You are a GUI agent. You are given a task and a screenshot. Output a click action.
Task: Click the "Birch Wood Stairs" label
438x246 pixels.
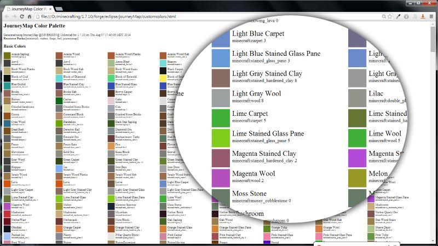126,69
